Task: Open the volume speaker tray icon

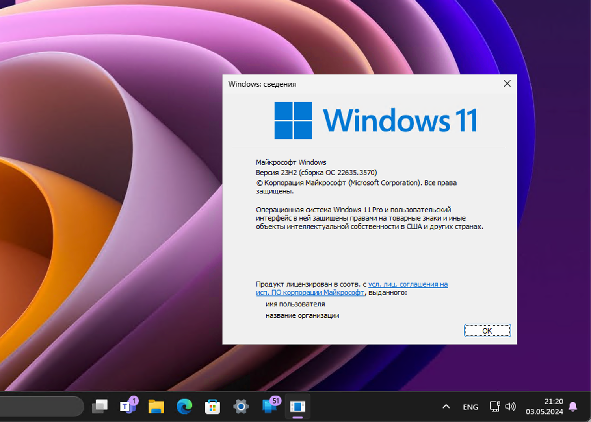Action: click(511, 406)
